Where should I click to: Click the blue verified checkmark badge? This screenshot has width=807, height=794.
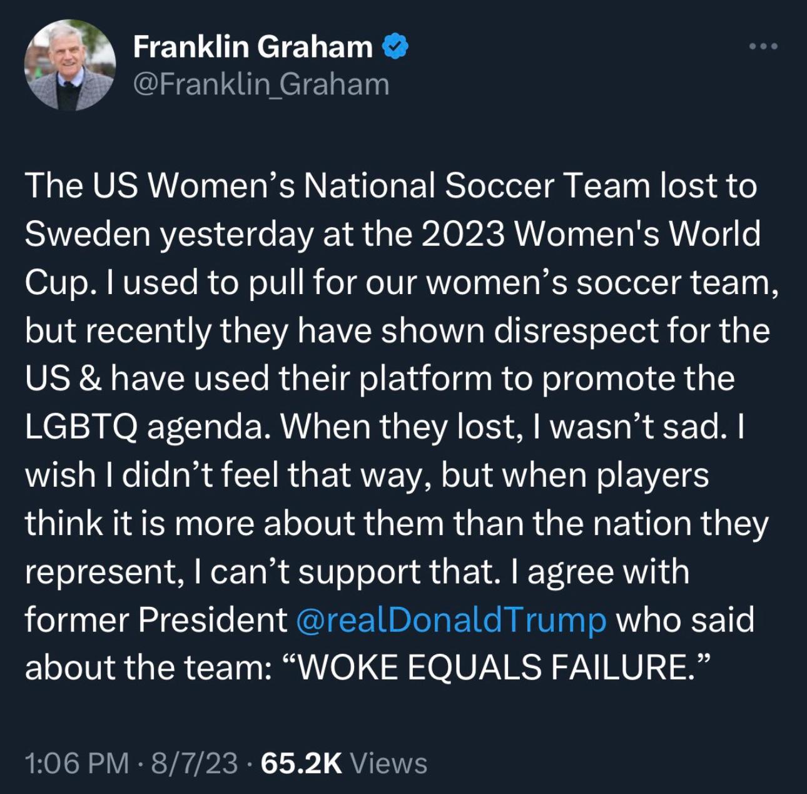395,47
